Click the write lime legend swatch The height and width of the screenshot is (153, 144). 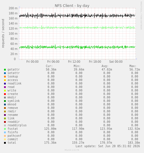[5, 91]
